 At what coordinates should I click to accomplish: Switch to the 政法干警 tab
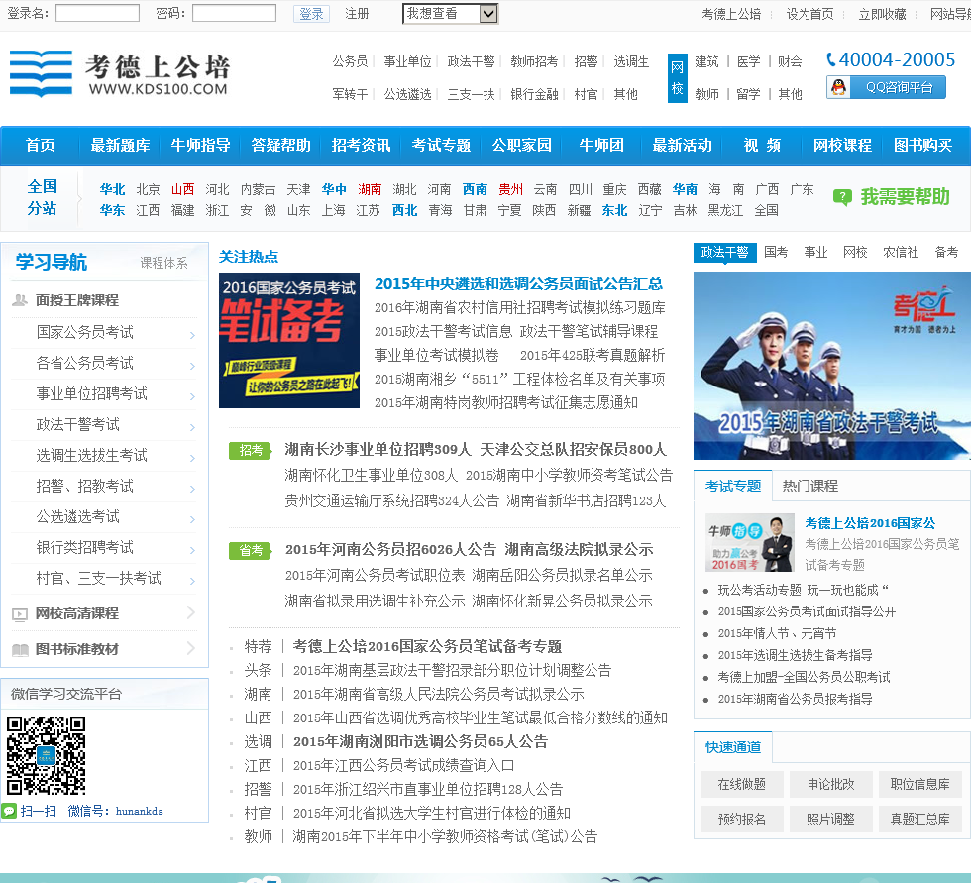point(724,252)
